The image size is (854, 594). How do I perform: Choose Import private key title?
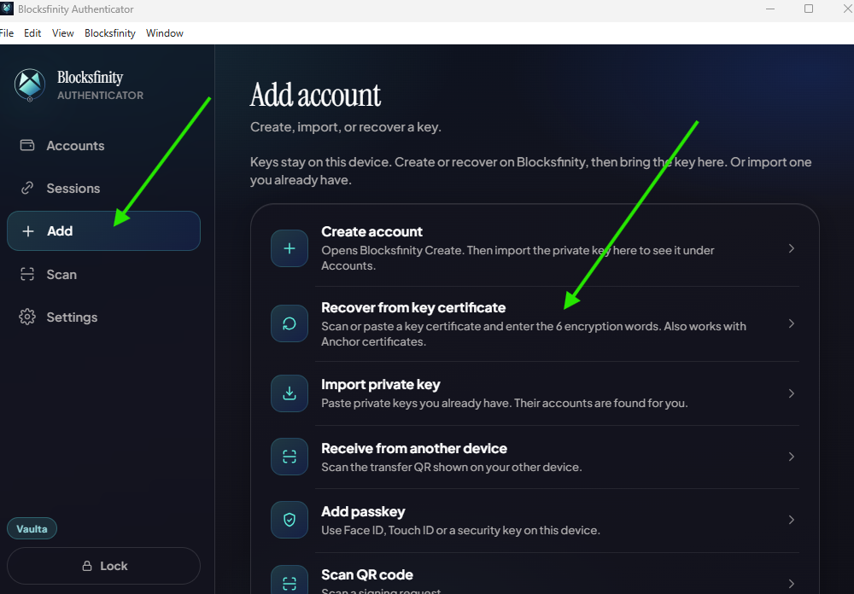[380, 384]
